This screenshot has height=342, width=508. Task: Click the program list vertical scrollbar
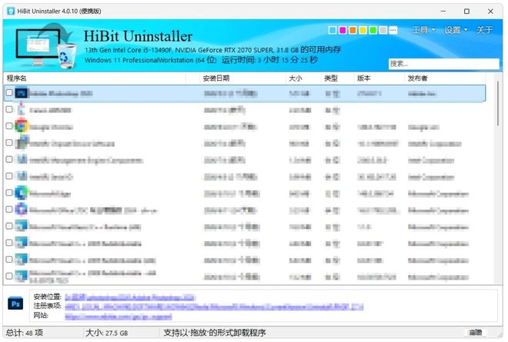(x=498, y=104)
